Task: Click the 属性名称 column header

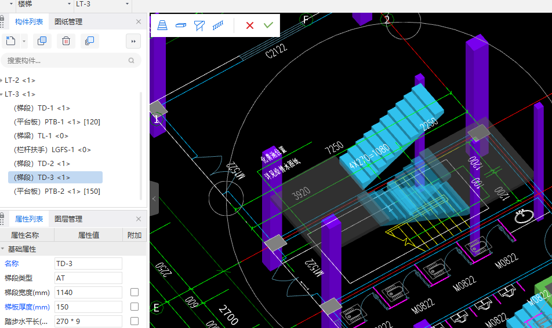Action: pos(24,235)
